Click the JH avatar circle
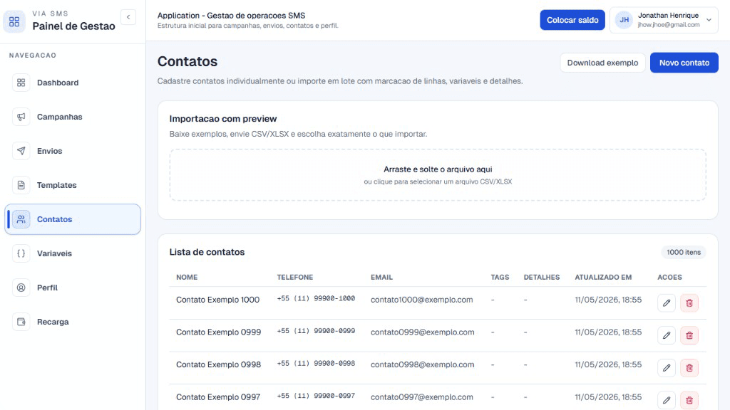Viewport: 730px width, 410px height. click(x=624, y=20)
